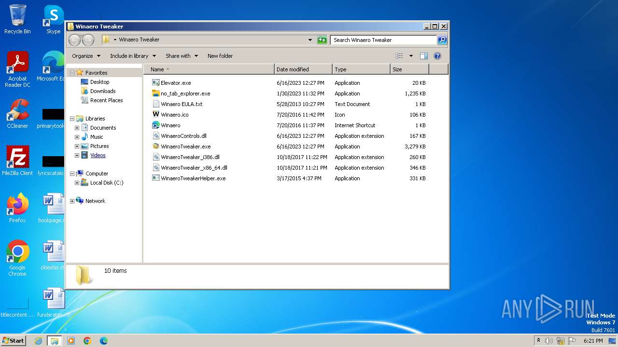Open the Recent Places favorite
The width and height of the screenshot is (618, 347).
[106, 100]
